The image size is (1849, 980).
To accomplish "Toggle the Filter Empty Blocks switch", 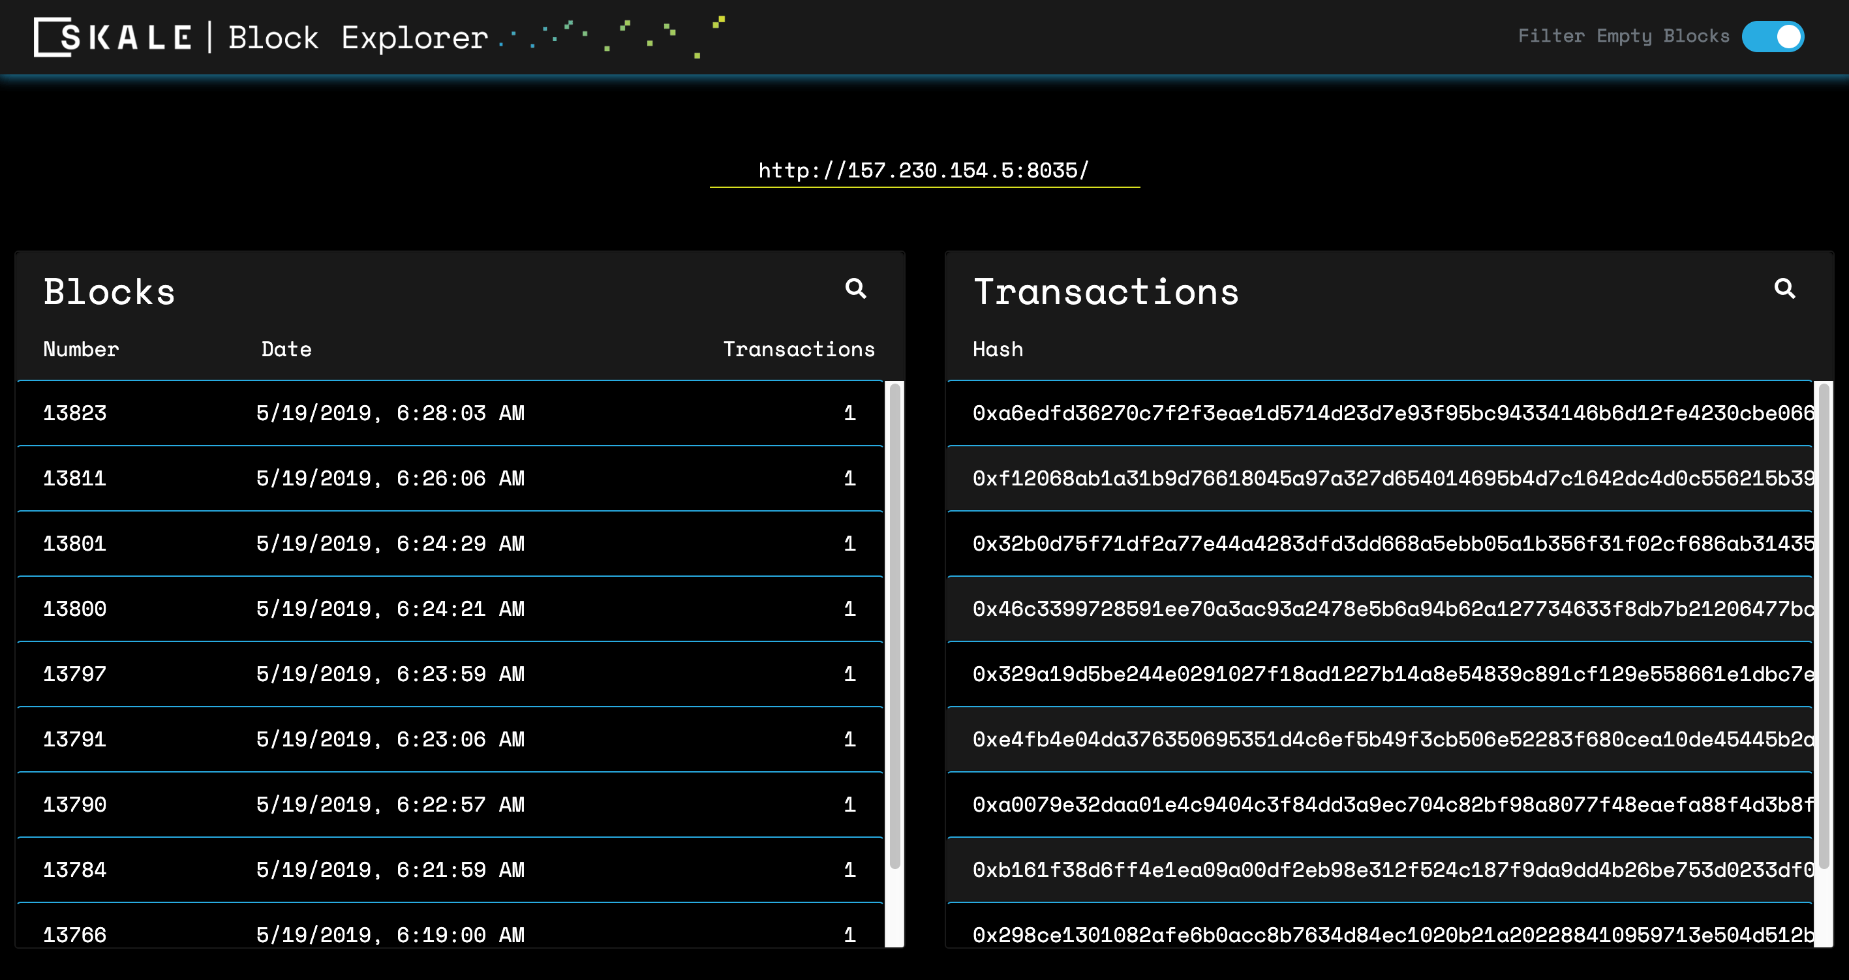I will click(1771, 37).
